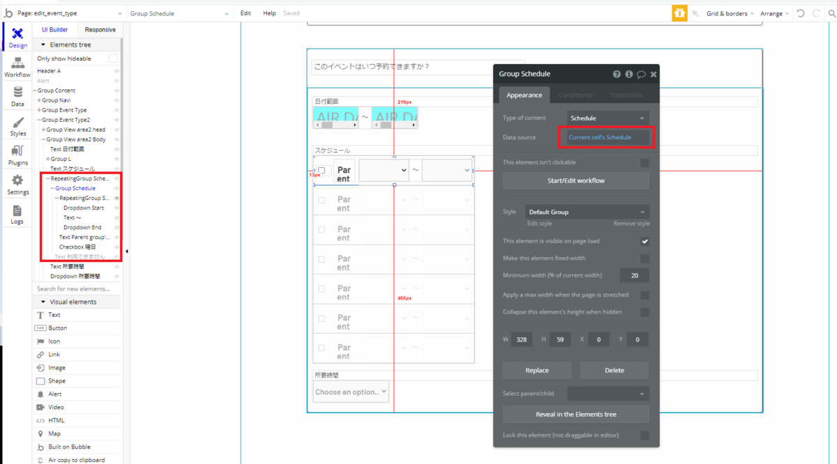Add an HTML visual element
Image resolution: width=837 pixels, height=464 pixels.
coord(77,421)
